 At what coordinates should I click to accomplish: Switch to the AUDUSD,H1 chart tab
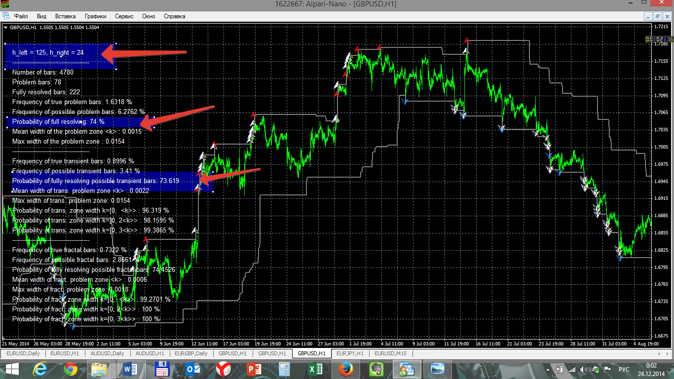click(150, 353)
